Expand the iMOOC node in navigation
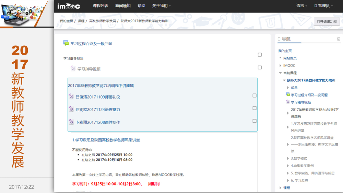 tap(281, 66)
